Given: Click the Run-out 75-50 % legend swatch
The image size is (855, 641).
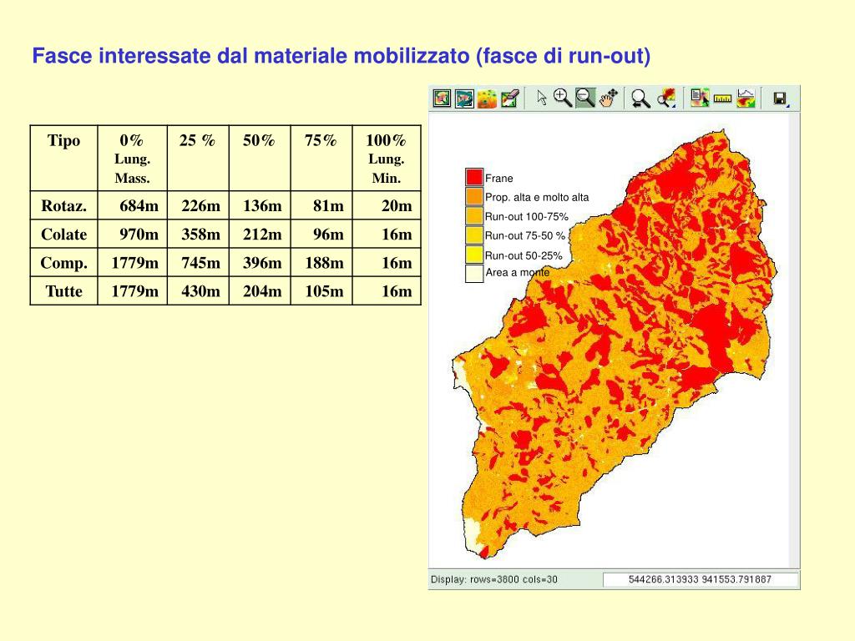Looking at the screenshot, I should point(474,235).
